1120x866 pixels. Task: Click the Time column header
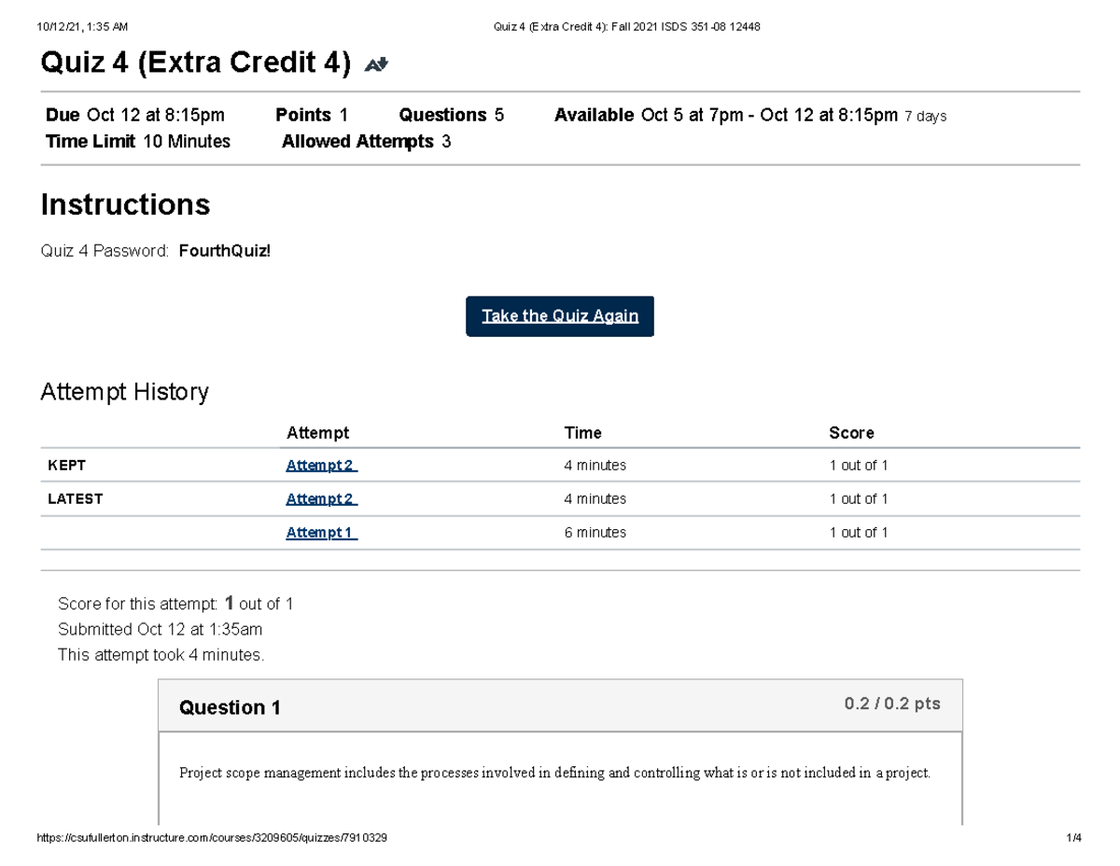click(583, 432)
